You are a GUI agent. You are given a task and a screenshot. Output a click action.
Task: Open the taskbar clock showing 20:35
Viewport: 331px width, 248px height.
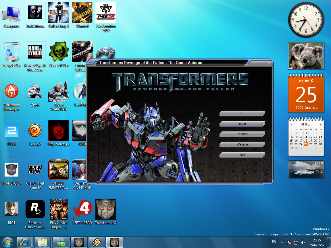pos(317,243)
